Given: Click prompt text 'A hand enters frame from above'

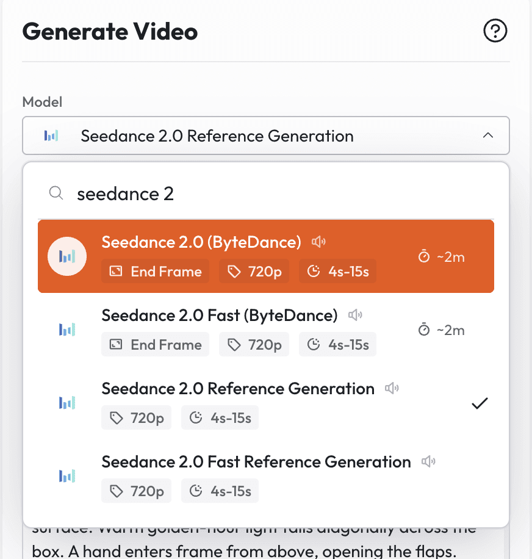Looking at the screenshot, I should [x=192, y=551].
